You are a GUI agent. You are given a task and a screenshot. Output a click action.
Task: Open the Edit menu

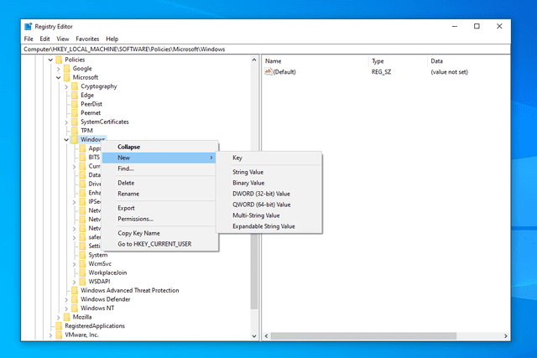click(x=44, y=39)
